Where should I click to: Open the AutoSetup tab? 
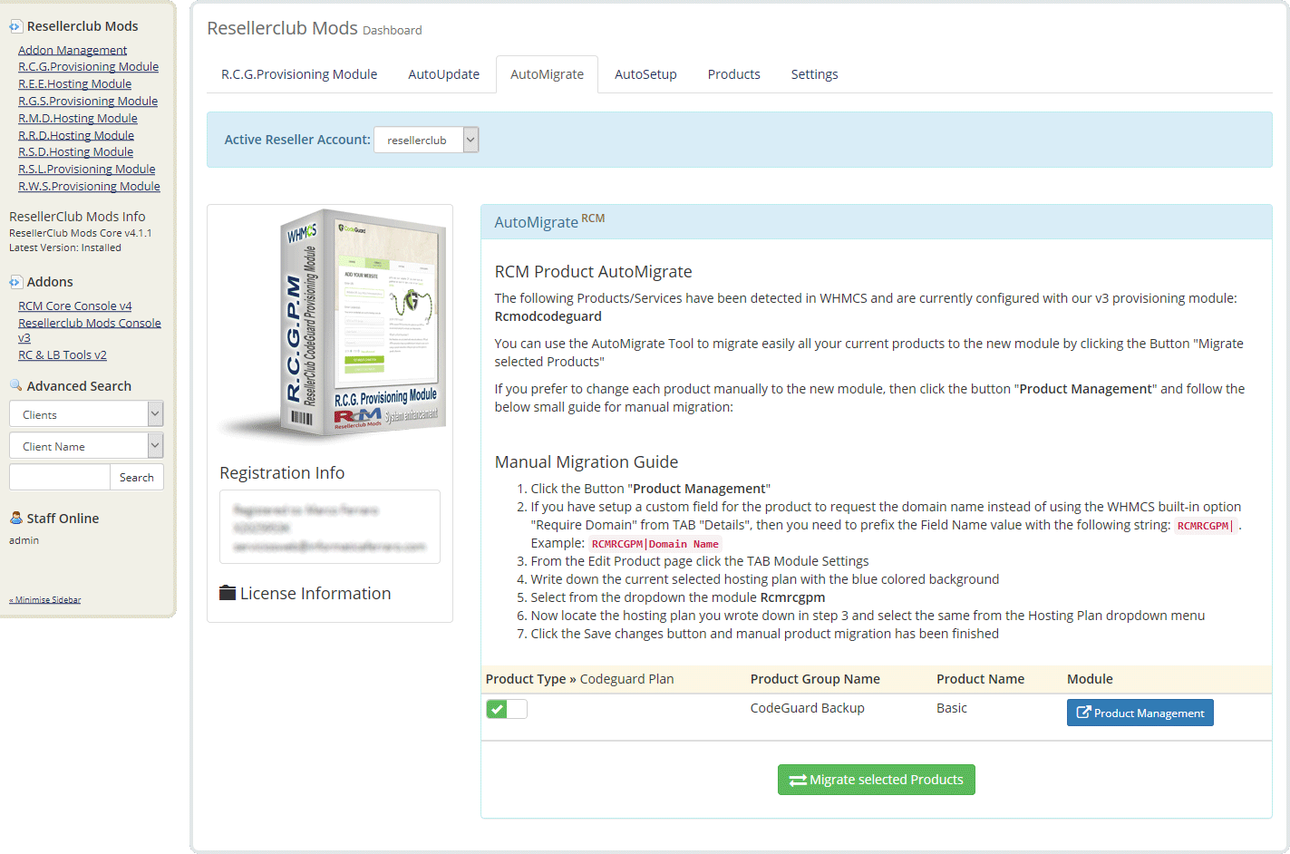click(x=645, y=74)
